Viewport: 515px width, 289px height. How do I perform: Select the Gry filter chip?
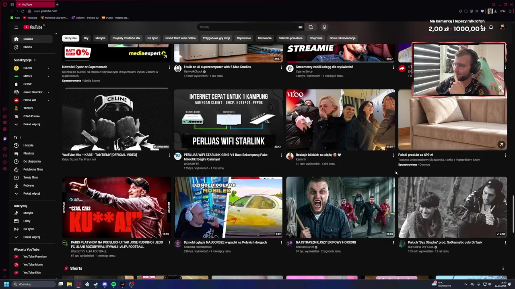coord(86,38)
